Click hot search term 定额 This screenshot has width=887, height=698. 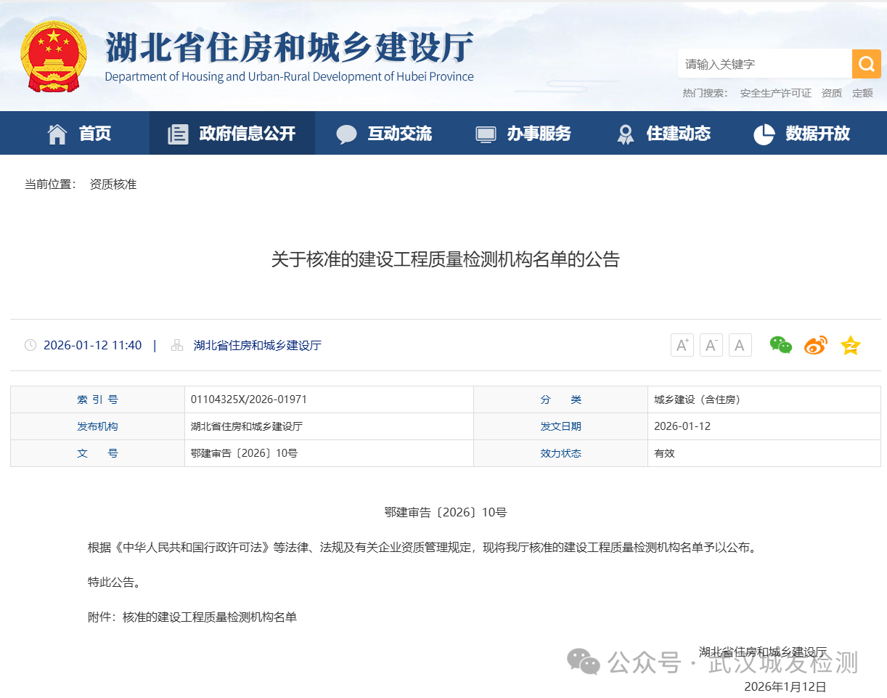click(x=862, y=93)
